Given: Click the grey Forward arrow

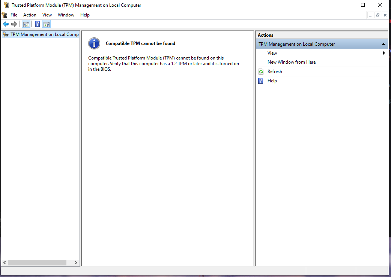Looking at the screenshot, I should (14, 24).
